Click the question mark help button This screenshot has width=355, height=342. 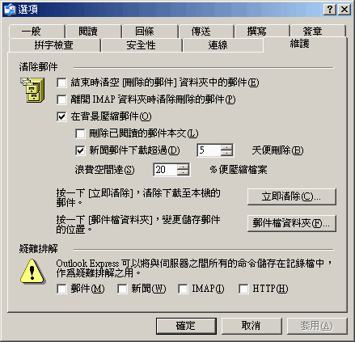pyautogui.click(x=330, y=10)
